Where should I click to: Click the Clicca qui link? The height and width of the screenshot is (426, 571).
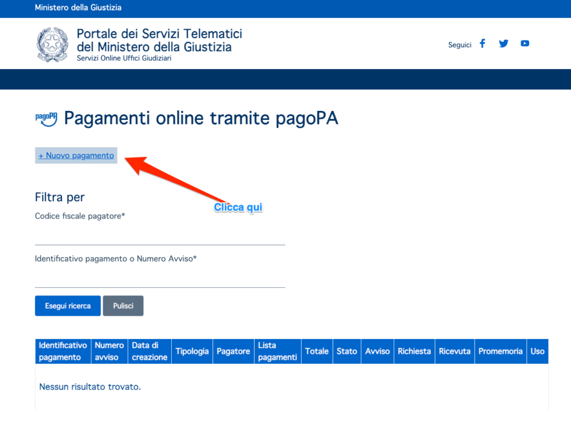pyautogui.click(x=238, y=207)
